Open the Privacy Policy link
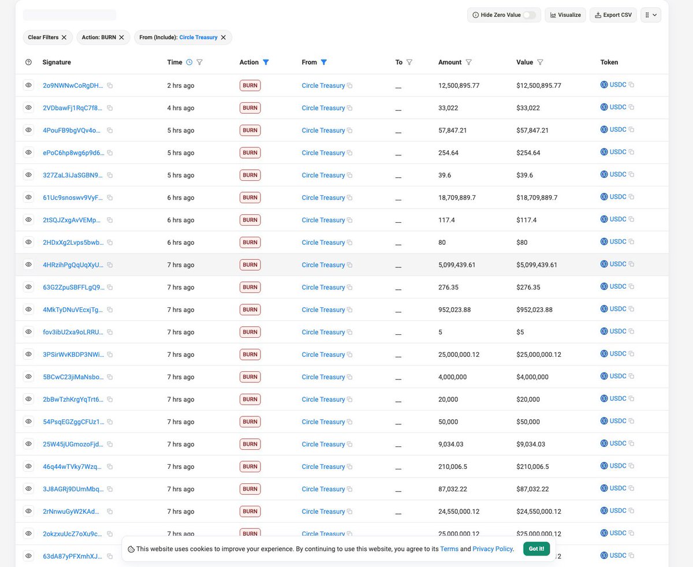Viewport: 693px width, 567px height. pos(493,549)
